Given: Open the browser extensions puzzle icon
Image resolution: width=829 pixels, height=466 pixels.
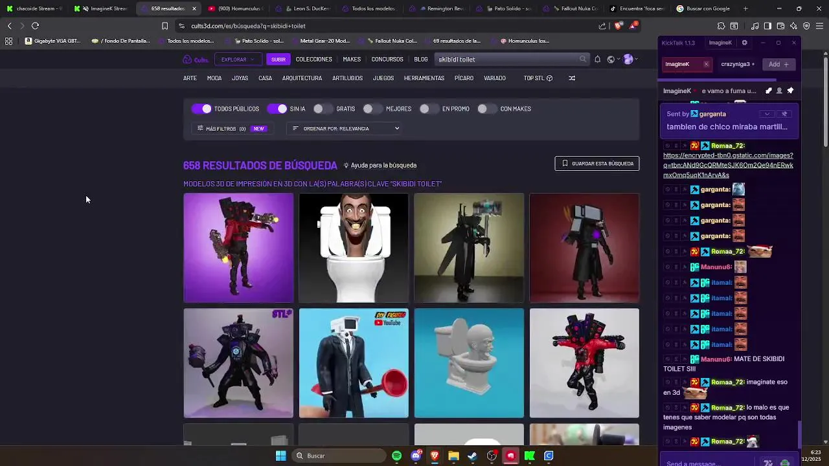Looking at the screenshot, I should [x=721, y=26].
